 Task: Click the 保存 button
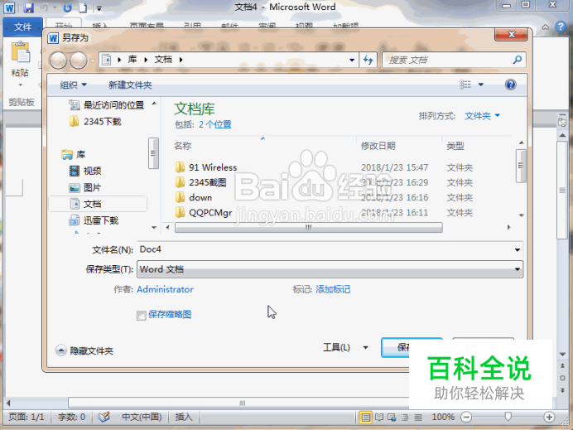tap(412, 347)
